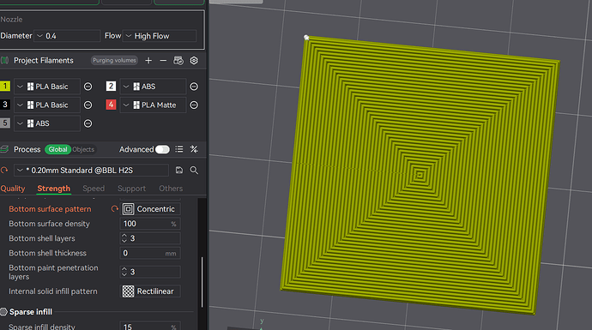The image size is (592, 330).
Task: Edit filament 2 ABS preset
Action: point(194,87)
